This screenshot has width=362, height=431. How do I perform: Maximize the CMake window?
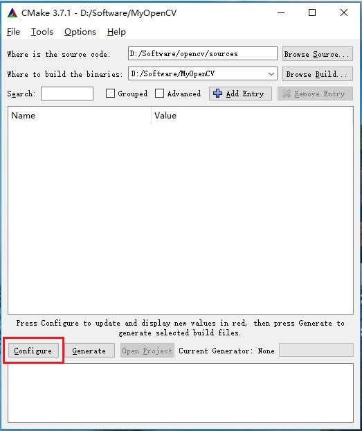(x=312, y=12)
